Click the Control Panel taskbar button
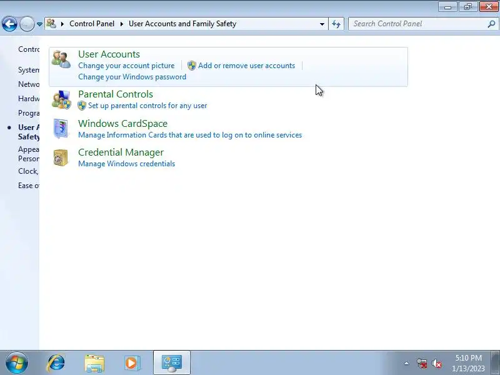 (x=172, y=363)
